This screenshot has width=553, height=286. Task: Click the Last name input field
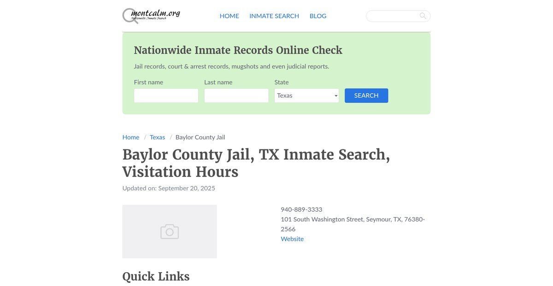click(x=236, y=95)
